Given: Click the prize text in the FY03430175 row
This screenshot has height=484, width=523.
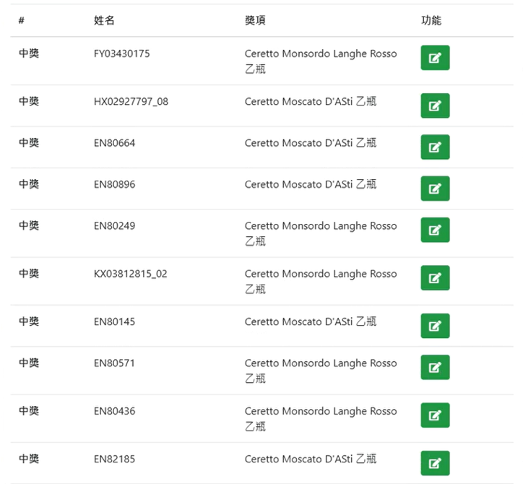Looking at the screenshot, I should tap(321, 61).
